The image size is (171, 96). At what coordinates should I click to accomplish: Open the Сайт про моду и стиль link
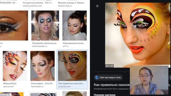coord(108,78)
